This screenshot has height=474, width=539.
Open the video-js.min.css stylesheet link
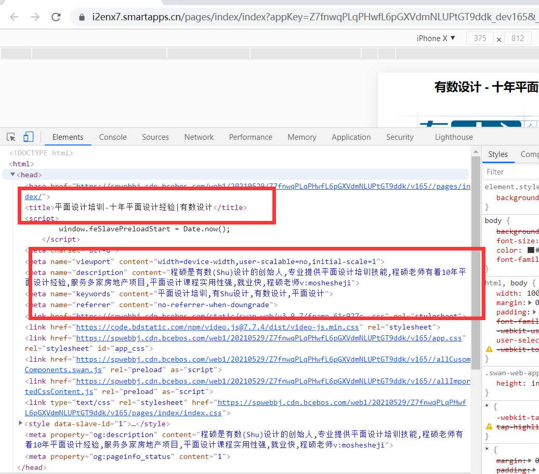pyautogui.click(x=217, y=327)
